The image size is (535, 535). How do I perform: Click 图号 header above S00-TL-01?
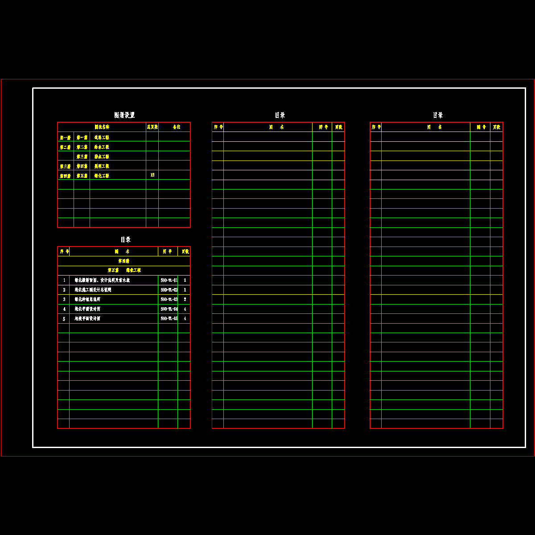coord(168,252)
